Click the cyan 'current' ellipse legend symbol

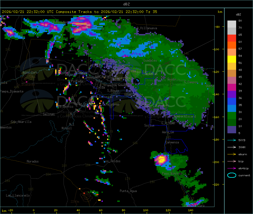232,175
